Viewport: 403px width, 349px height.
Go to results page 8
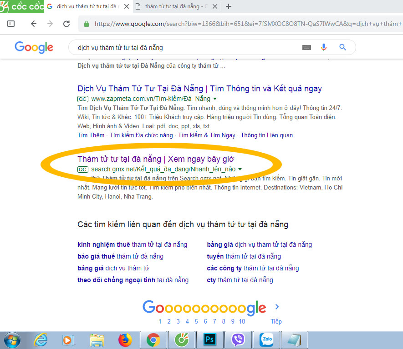(224, 322)
